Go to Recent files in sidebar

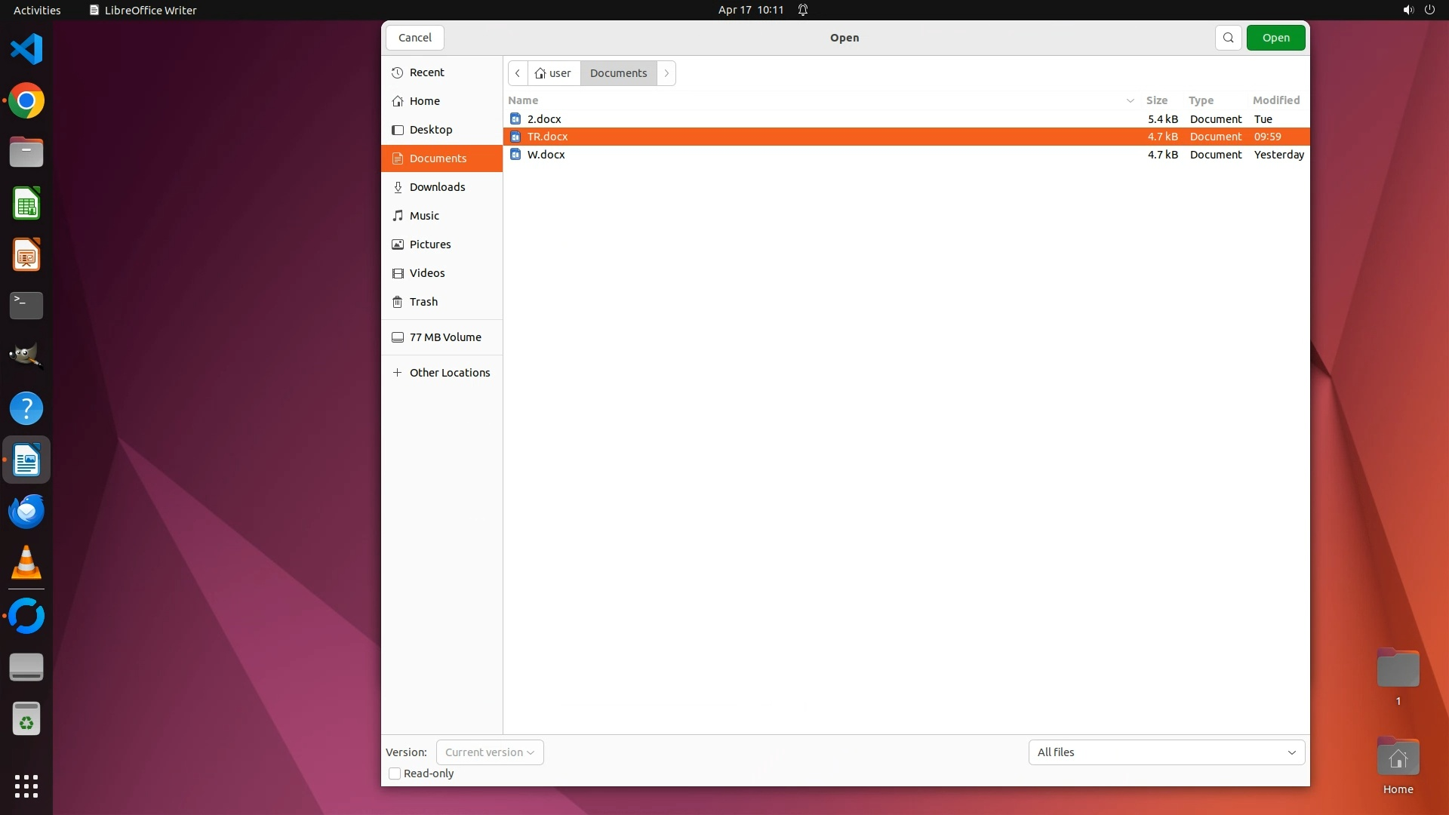click(426, 72)
